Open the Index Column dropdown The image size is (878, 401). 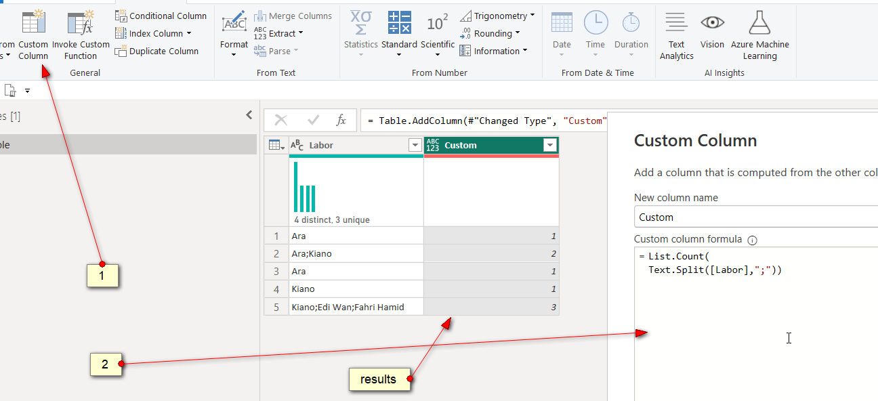click(x=154, y=33)
